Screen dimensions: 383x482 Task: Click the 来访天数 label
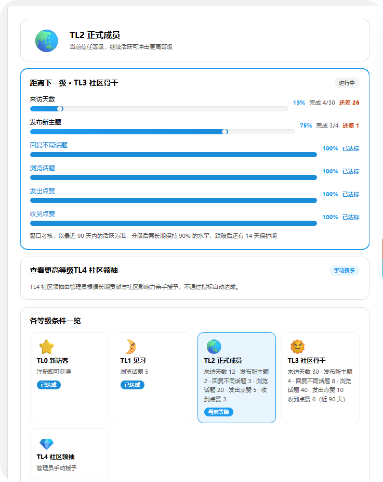42,99
